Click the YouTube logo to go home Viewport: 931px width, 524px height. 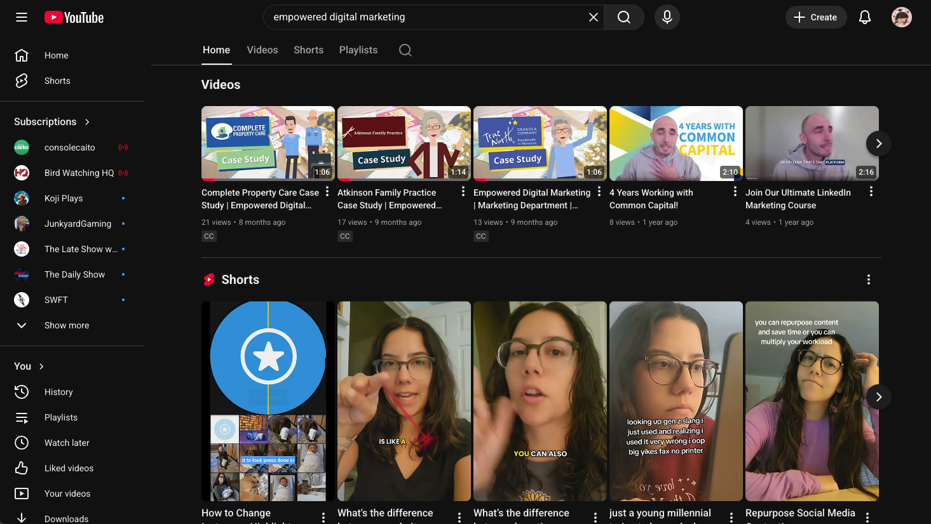(74, 17)
